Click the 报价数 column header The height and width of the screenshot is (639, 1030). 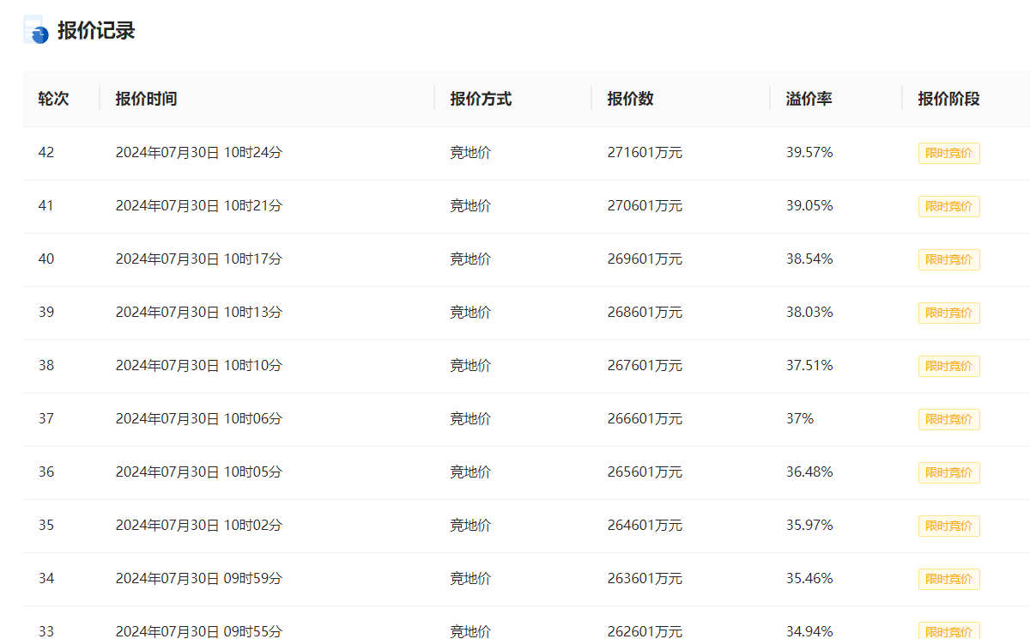(630, 99)
